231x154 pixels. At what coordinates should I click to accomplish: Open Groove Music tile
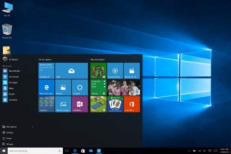tap(115, 71)
